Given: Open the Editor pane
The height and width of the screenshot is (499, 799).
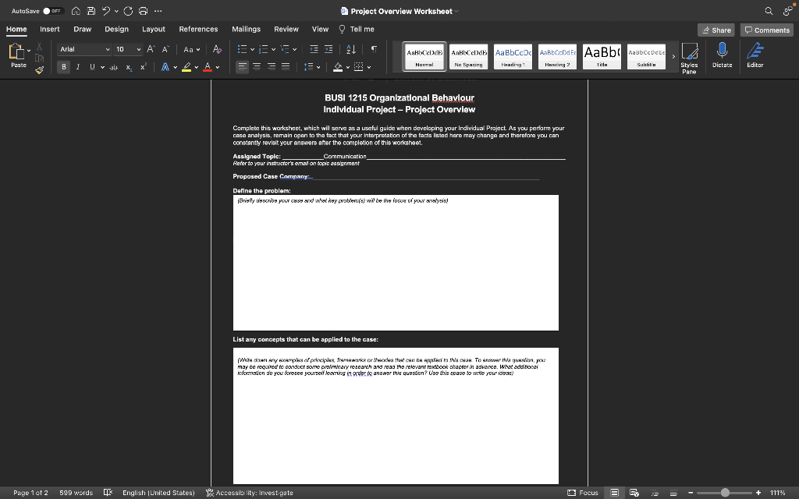Looking at the screenshot, I should coord(755,55).
